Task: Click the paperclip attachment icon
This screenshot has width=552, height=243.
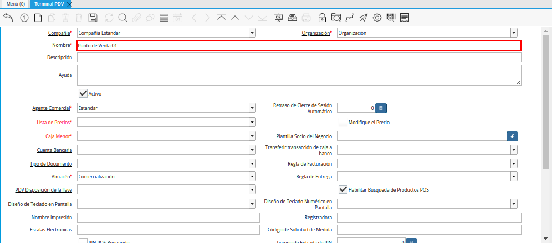Action: tap(136, 18)
